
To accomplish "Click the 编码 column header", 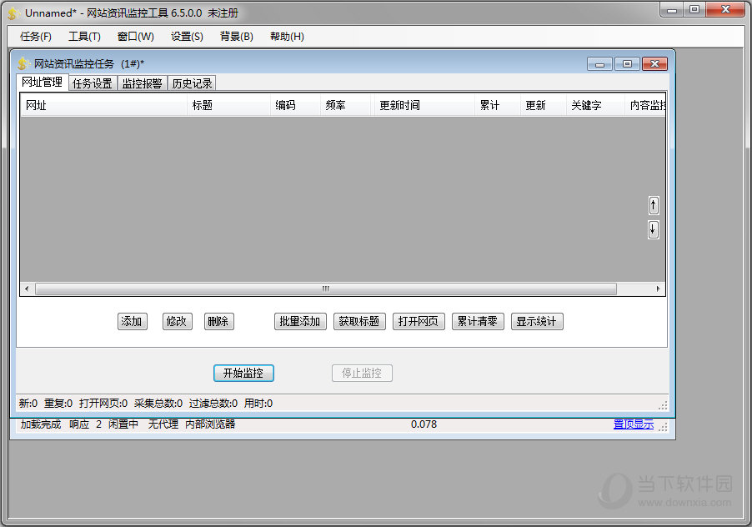I will 295,105.
